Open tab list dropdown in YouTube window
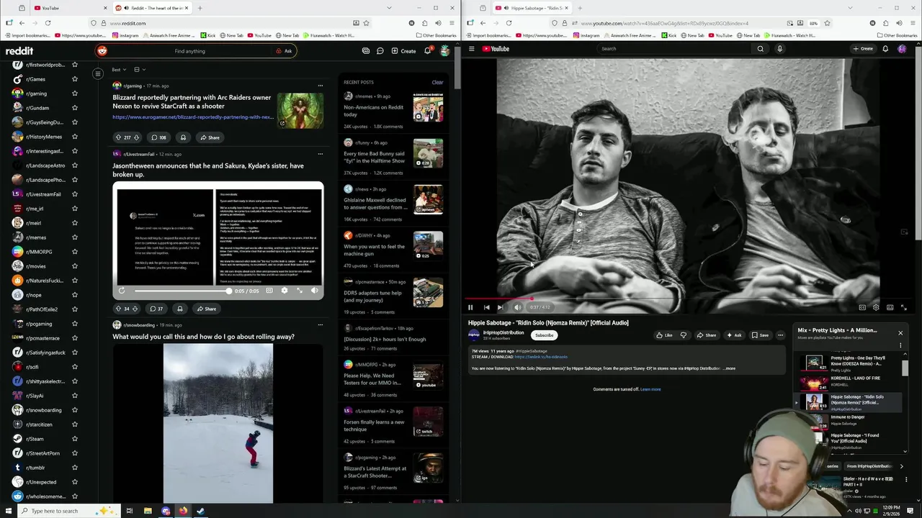The width and height of the screenshot is (922, 518). [x=850, y=8]
